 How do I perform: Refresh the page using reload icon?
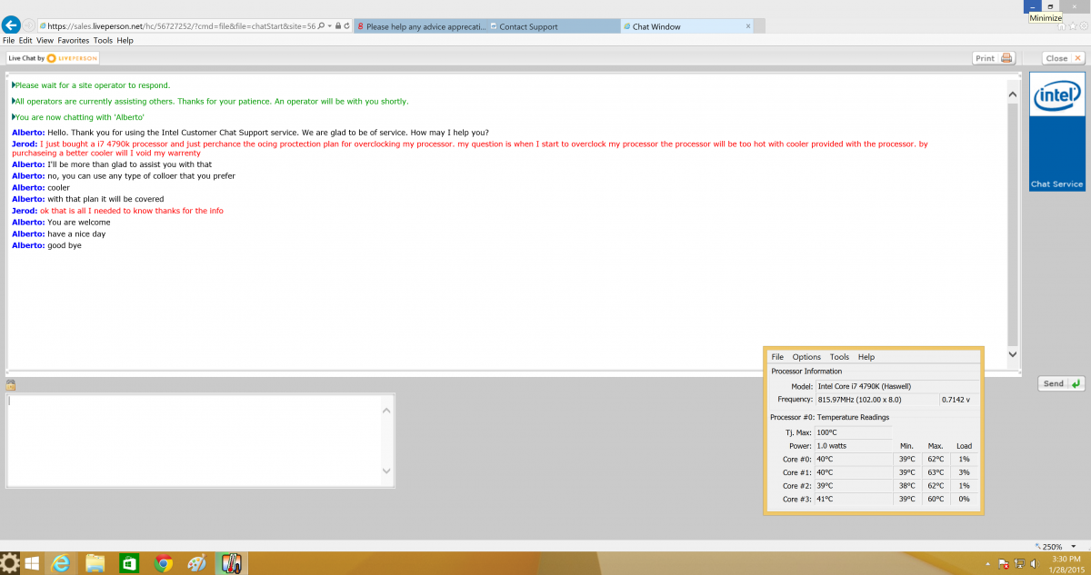pos(347,26)
